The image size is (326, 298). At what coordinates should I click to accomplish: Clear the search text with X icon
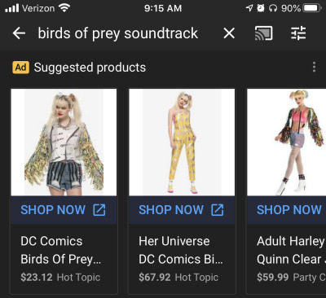click(229, 33)
